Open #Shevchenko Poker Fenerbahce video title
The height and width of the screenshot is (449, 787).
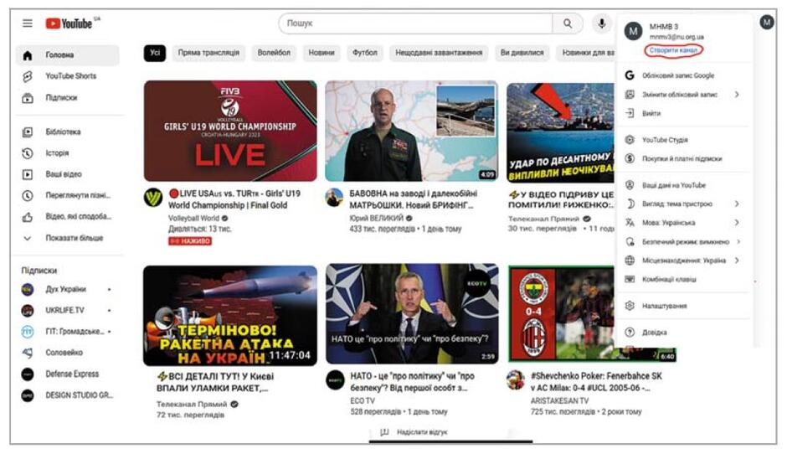click(596, 382)
